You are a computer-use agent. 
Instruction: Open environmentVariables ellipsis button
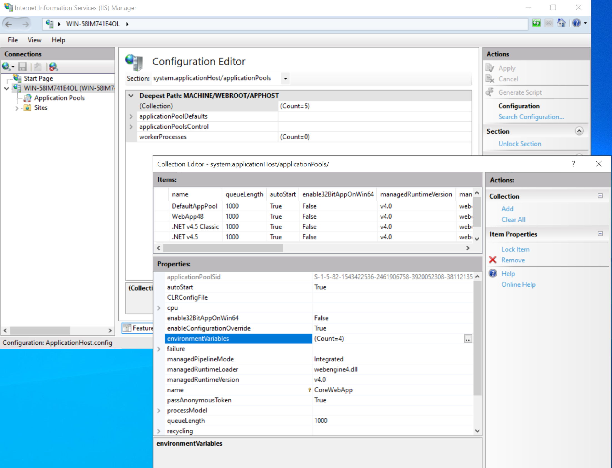coord(468,339)
